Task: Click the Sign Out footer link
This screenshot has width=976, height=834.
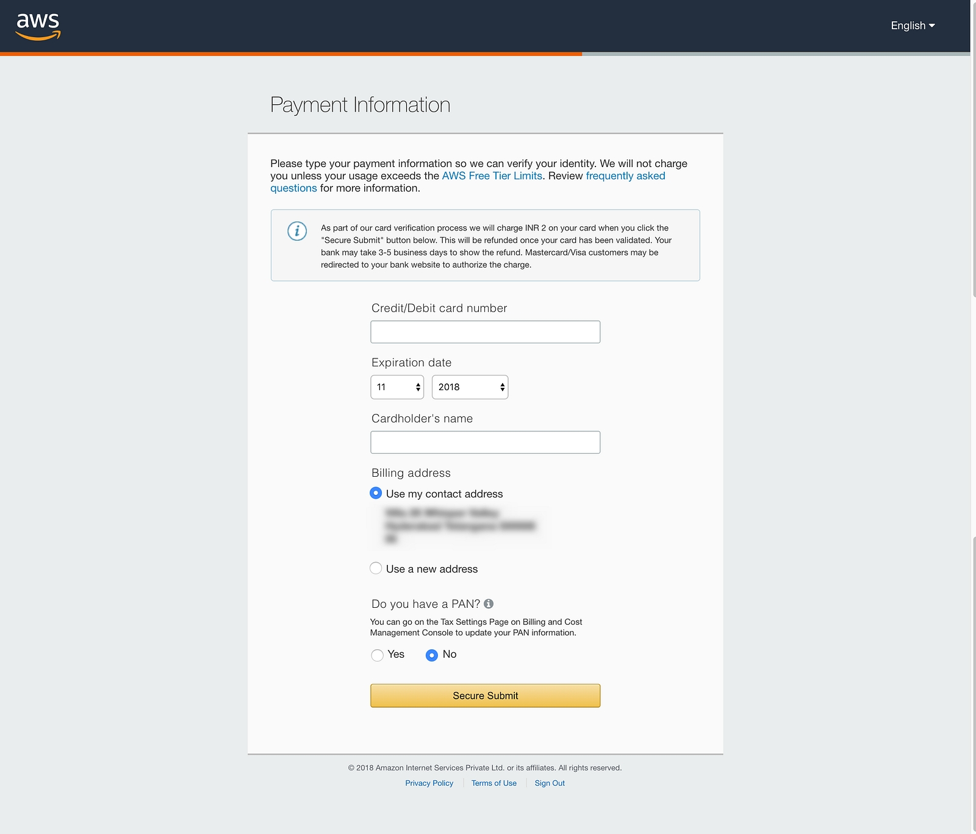Action: [x=550, y=783]
